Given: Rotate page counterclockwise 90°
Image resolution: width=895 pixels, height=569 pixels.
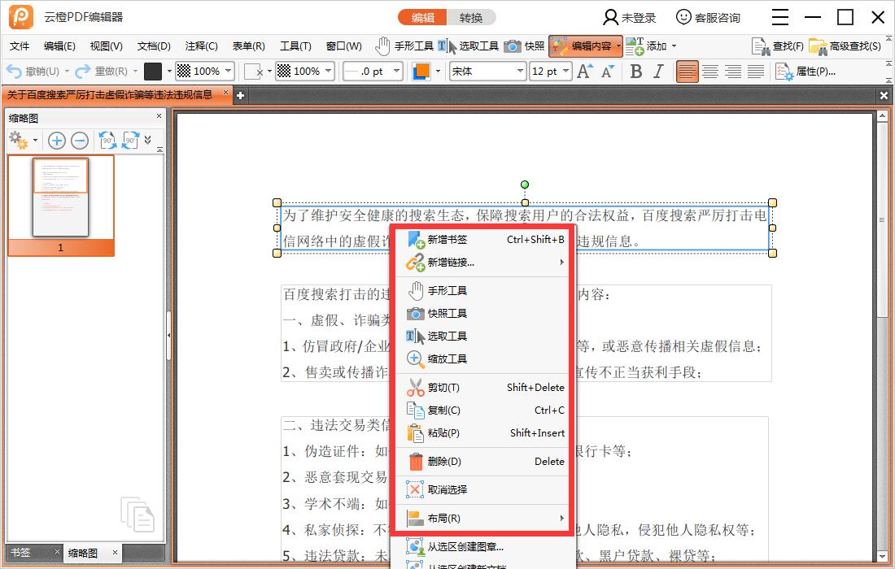Looking at the screenshot, I should pos(107,141).
